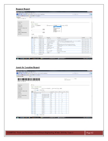Click the second date input field in the Request Report form
The image size is (108, 141).
[x=37, y=32]
